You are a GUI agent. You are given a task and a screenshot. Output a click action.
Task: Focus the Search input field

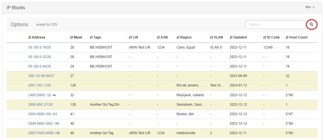(275, 25)
